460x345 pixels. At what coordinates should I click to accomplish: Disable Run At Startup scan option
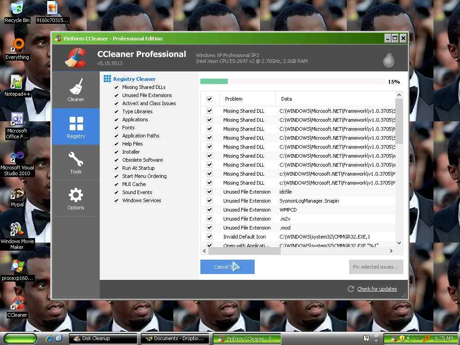[x=116, y=168]
